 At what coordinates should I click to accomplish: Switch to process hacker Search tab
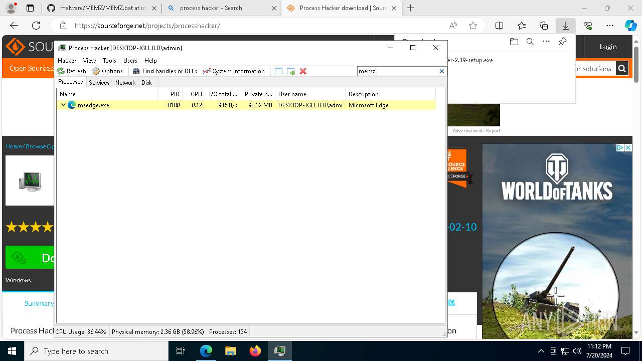click(x=221, y=8)
